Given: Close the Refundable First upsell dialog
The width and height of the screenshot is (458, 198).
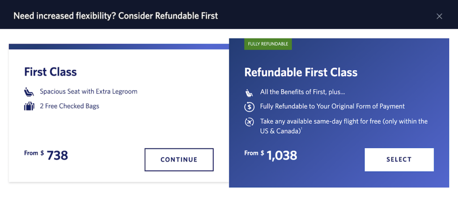Looking at the screenshot, I should point(439,17).
